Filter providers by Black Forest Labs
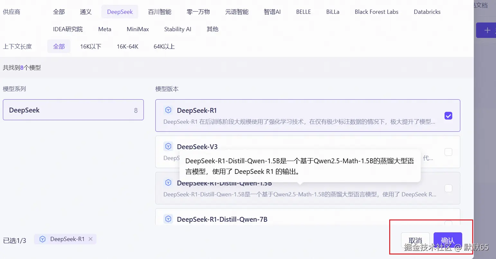 tap(377, 12)
